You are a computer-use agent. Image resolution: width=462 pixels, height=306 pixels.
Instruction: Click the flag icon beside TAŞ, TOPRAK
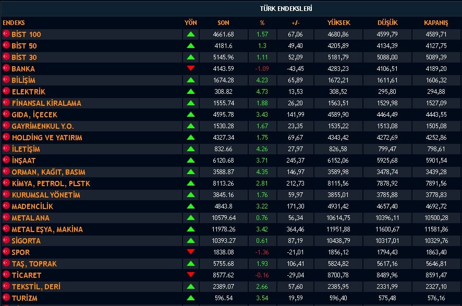6,263
